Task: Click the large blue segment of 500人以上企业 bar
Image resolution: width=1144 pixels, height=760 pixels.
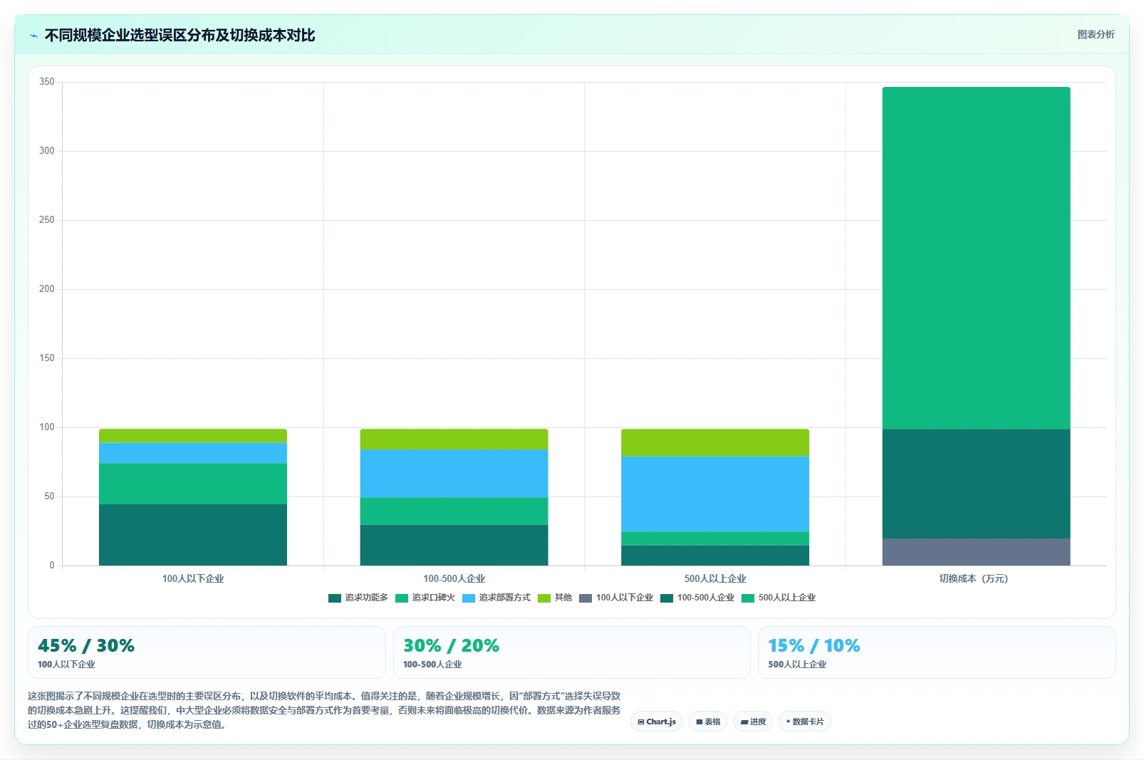Action: point(715,494)
